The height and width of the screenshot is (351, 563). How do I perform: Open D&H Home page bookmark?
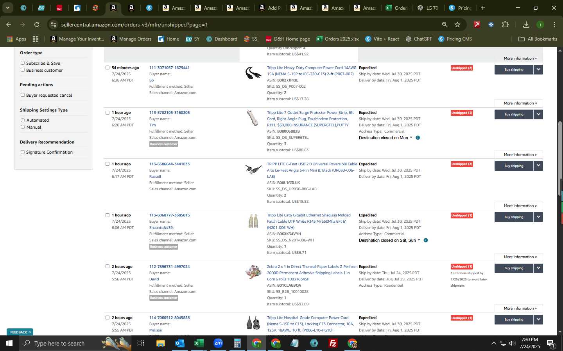tap(288, 39)
